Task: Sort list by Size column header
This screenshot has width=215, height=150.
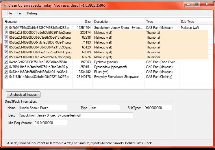Action: click(82, 22)
